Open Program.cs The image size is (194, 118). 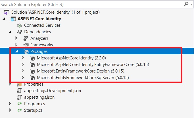coord(34,104)
